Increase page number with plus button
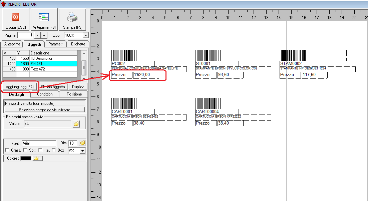 44,35
